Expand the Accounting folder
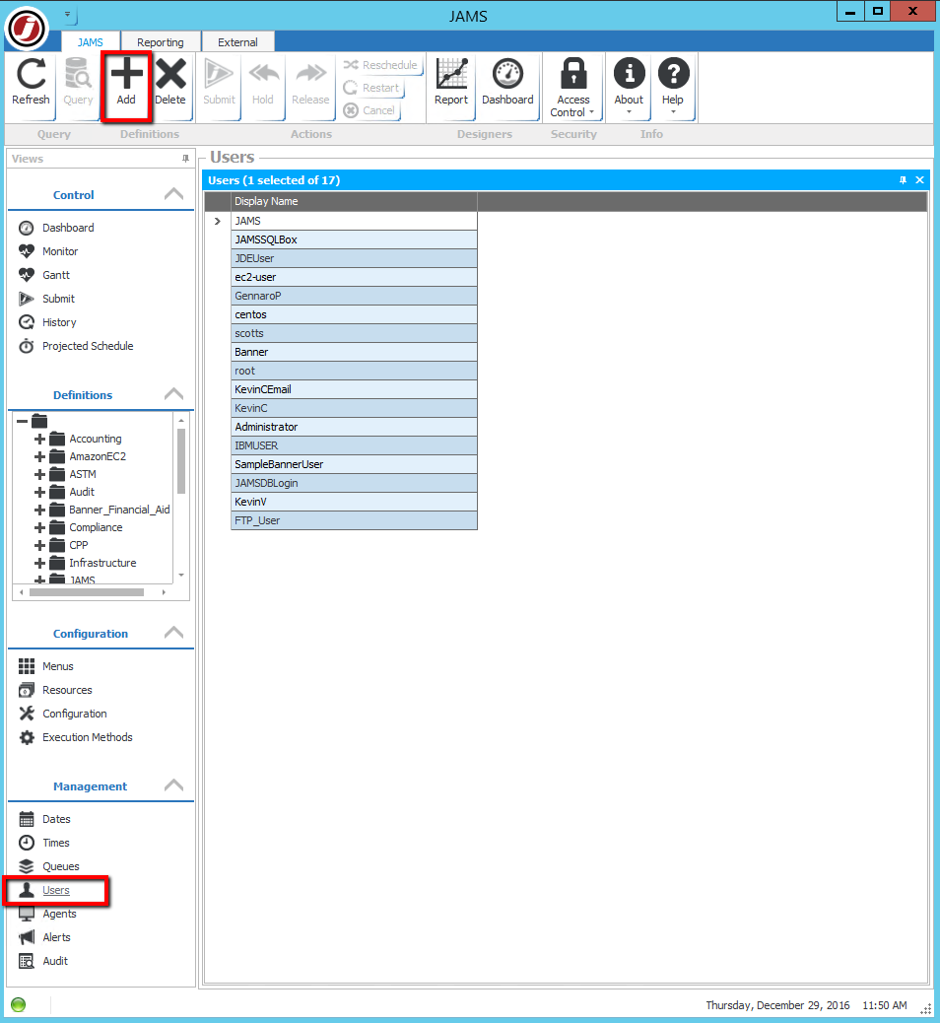940x1023 pixels. pyautogui.click(x=39, y=439)
